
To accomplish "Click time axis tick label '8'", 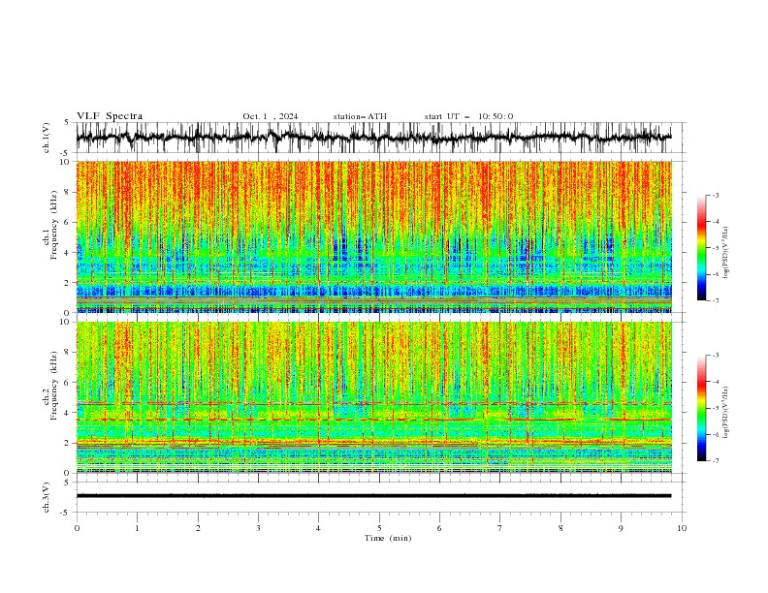I will point(560,528).
